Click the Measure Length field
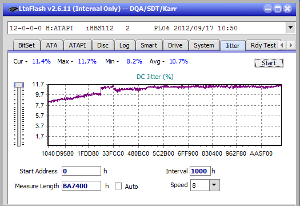Screen dimensions: 300x206 (x=81, y=186)
